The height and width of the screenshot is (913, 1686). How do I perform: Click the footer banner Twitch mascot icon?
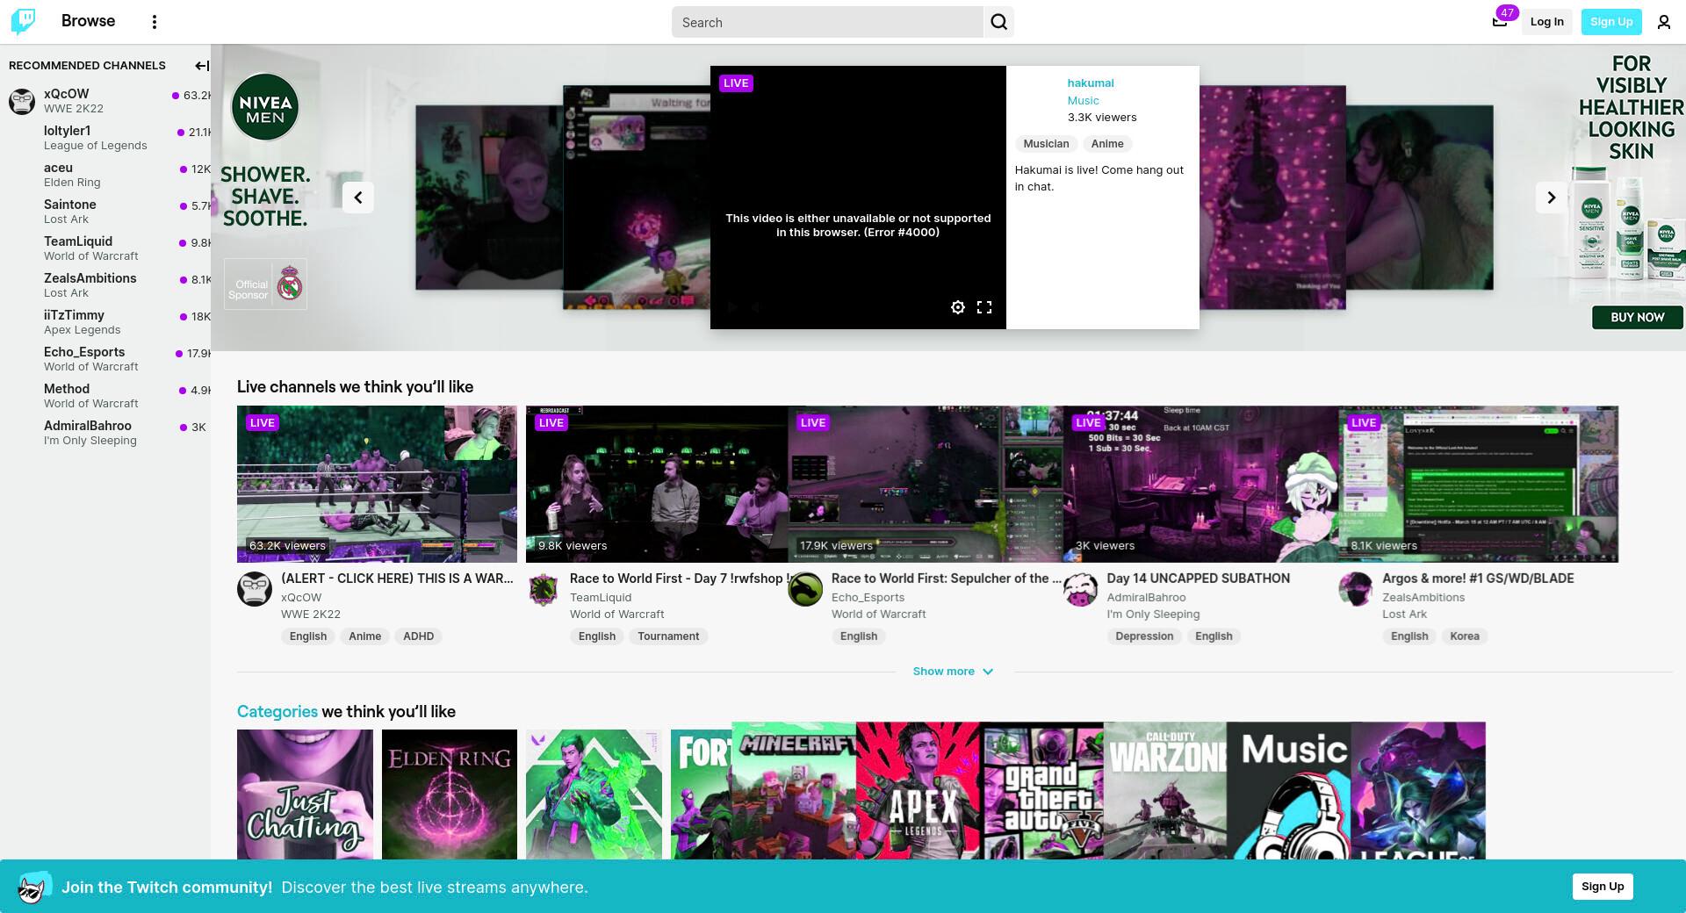click(x=34, y=887)
